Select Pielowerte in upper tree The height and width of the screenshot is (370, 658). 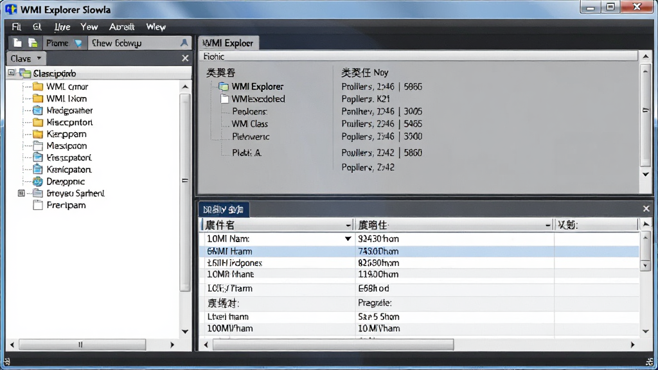251,137
